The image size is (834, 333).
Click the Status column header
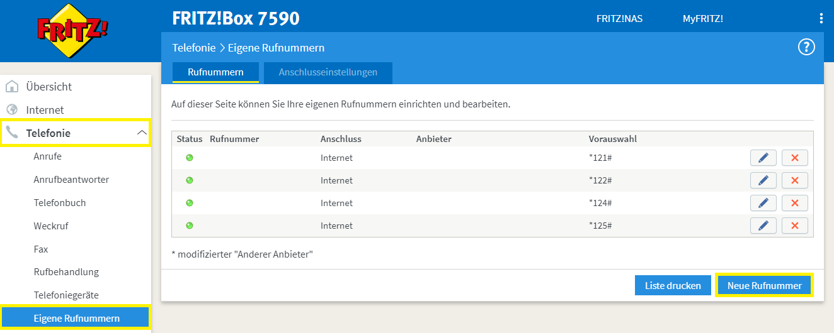[190, 139]
